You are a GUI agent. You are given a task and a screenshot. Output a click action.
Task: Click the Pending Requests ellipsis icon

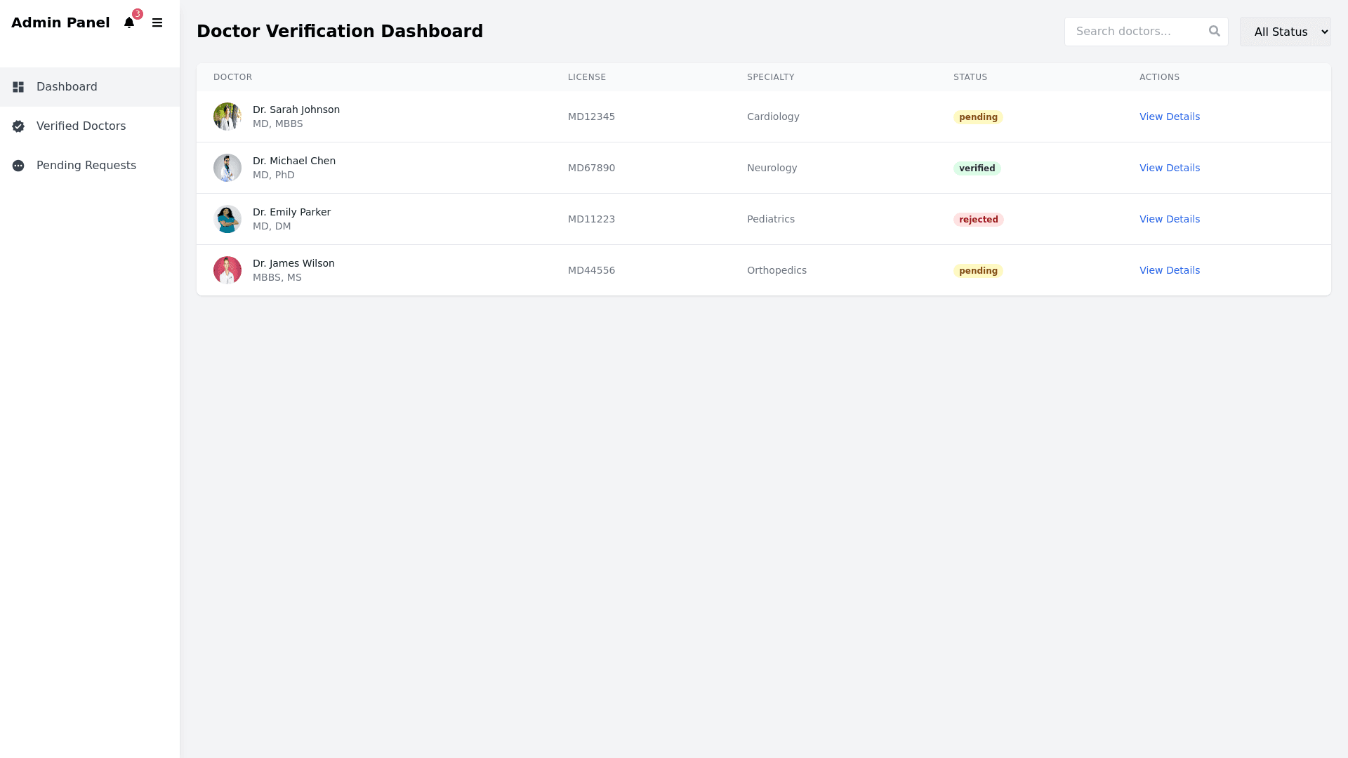18,166
